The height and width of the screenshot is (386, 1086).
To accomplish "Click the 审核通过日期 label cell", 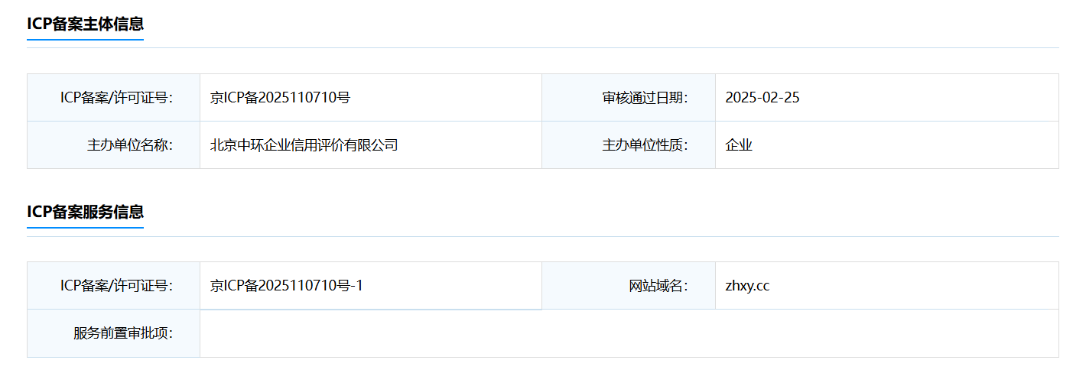I will click(x=629, y=97).
